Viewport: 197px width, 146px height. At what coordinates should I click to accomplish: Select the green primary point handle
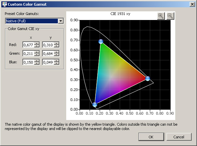click(x=101, y=41)
